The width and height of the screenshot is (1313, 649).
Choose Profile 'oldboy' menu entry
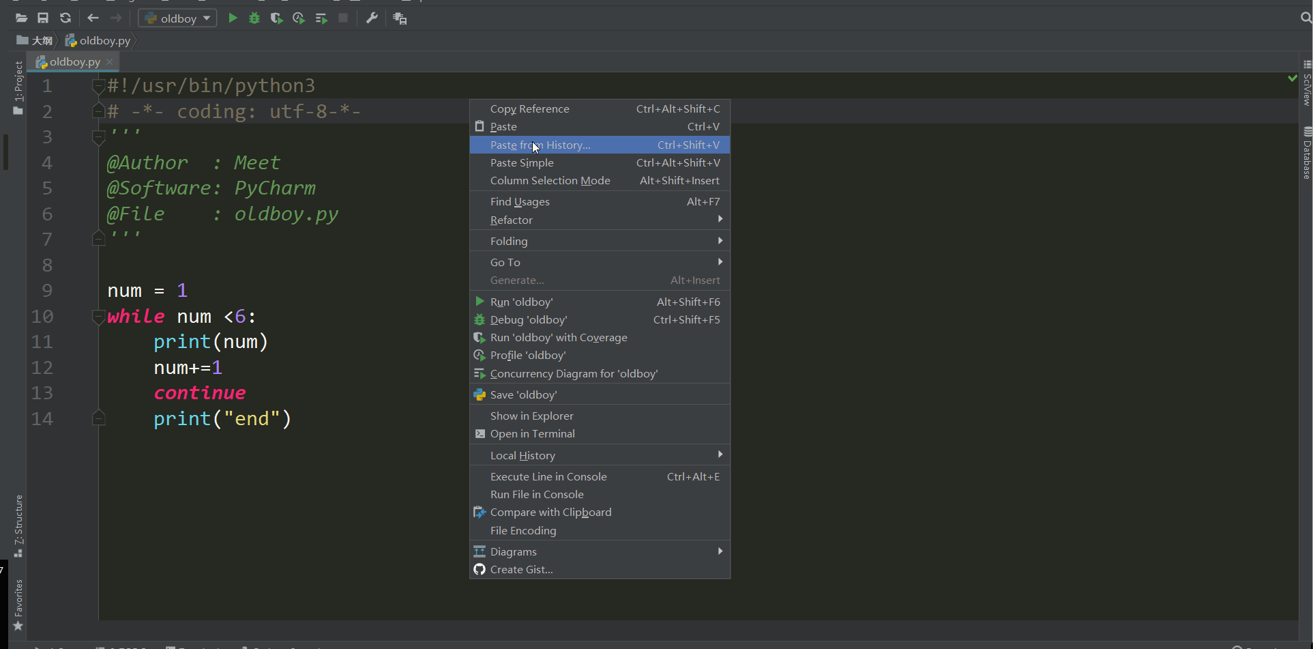click(600, 355)
